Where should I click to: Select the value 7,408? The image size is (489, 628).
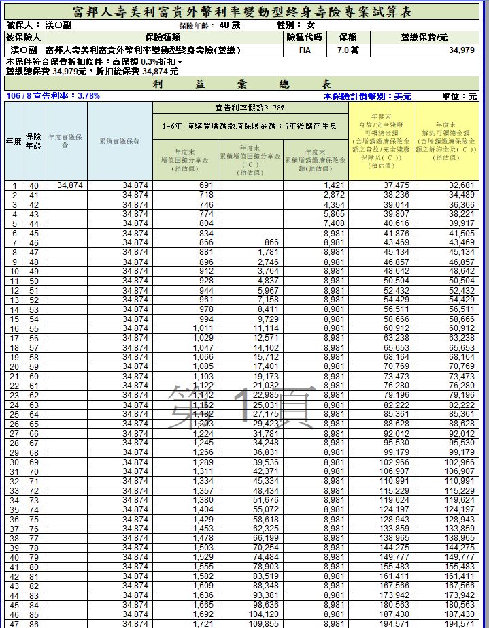click(x=334, y=223)
